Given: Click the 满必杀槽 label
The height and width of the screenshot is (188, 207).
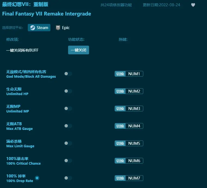Looking at the screenshot, I should [14, 141].
